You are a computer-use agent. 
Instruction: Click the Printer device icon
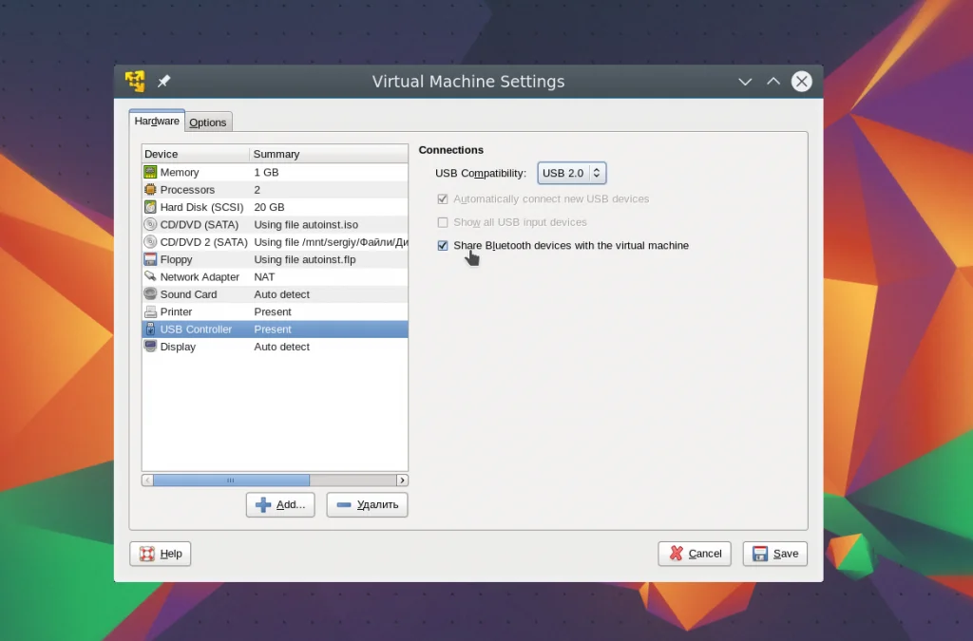150,311
